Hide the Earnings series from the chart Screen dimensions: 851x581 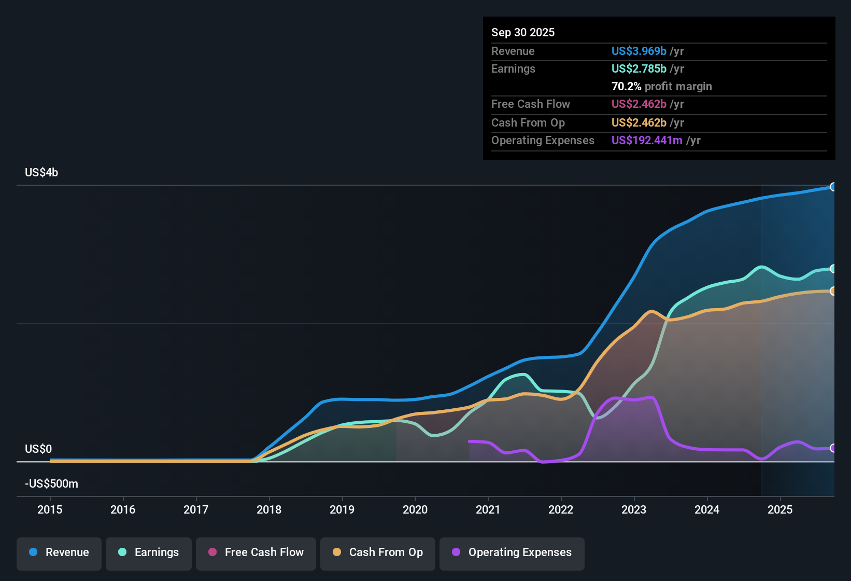tap(149, 552)
